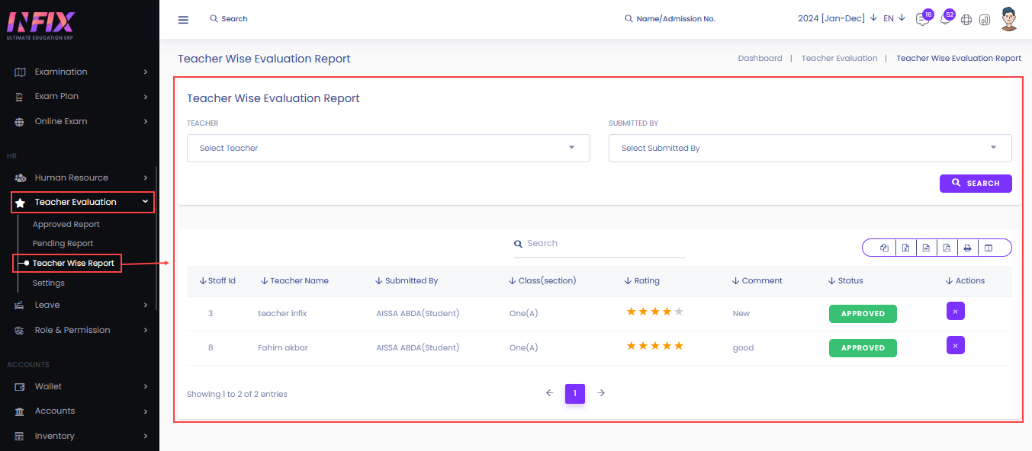Screen dimensions: 1032x451
Task: Sort by Comment column
Action: pos(757,281)
